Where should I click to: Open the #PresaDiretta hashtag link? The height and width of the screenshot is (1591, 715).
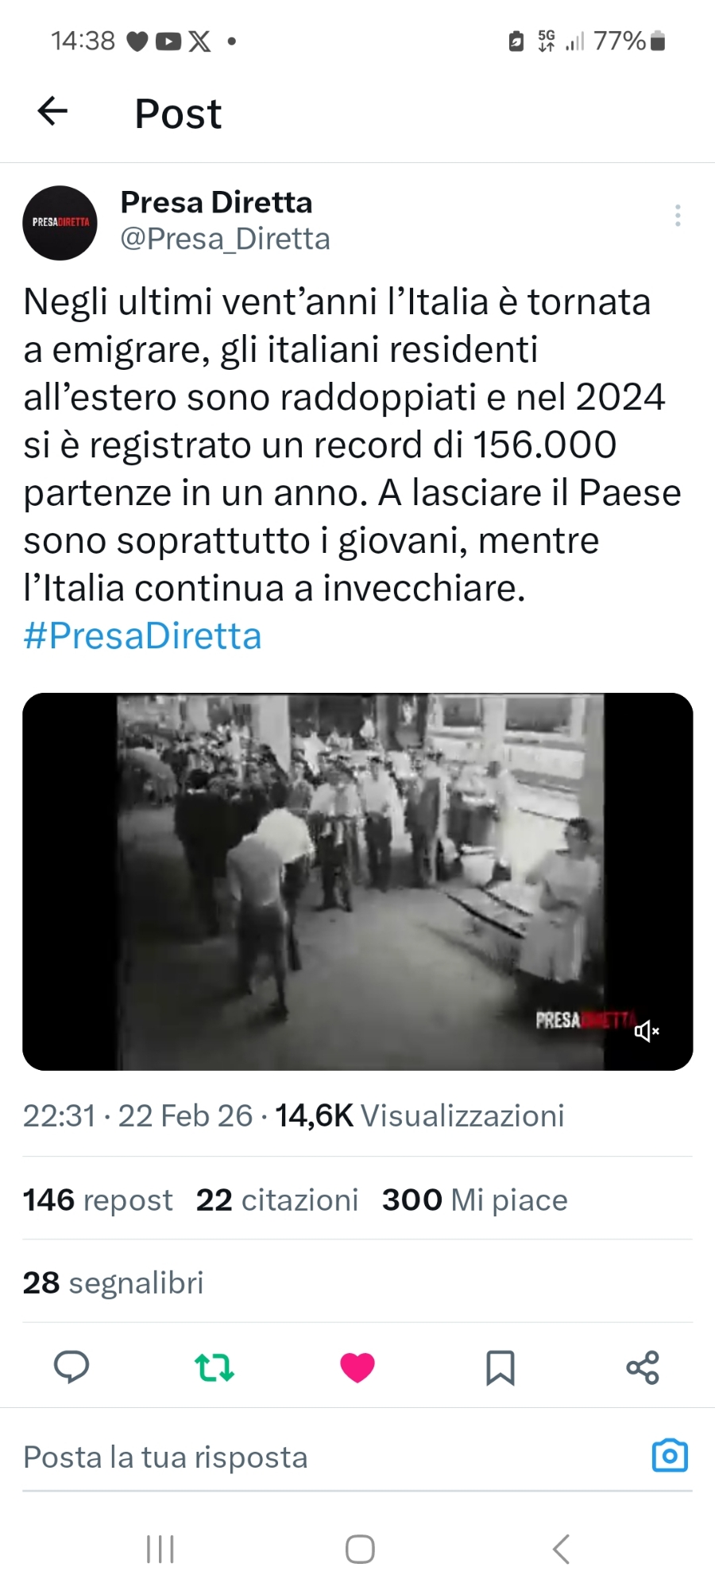[x=142, y=636]
